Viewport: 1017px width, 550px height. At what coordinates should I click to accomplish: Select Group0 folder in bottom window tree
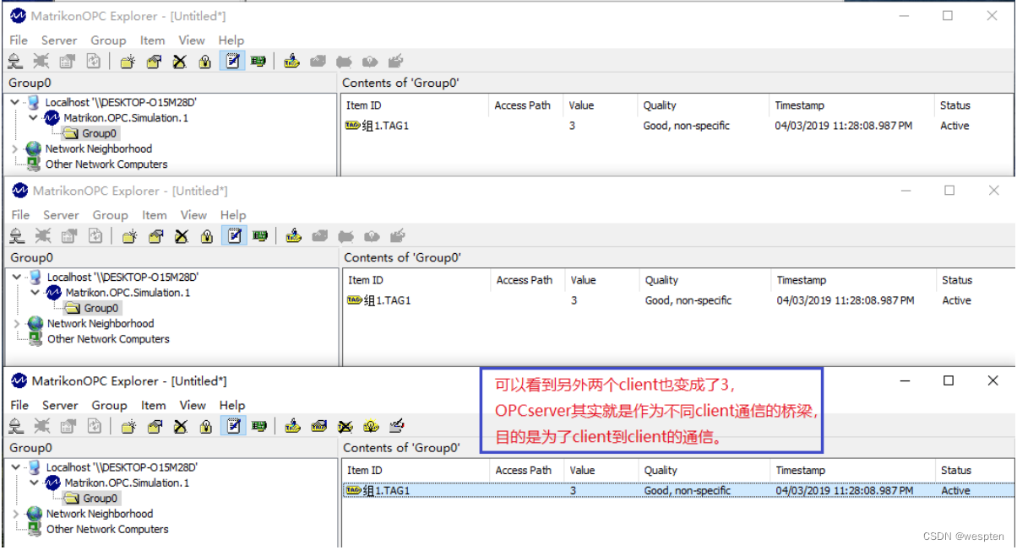point(92,499)
